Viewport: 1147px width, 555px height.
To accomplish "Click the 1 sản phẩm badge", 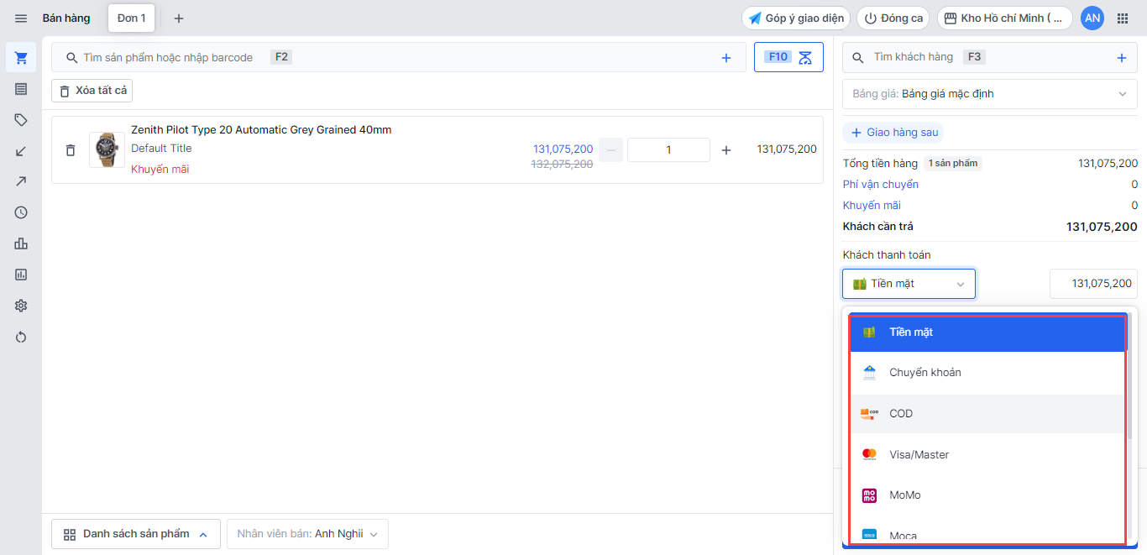I will [952, 163].
